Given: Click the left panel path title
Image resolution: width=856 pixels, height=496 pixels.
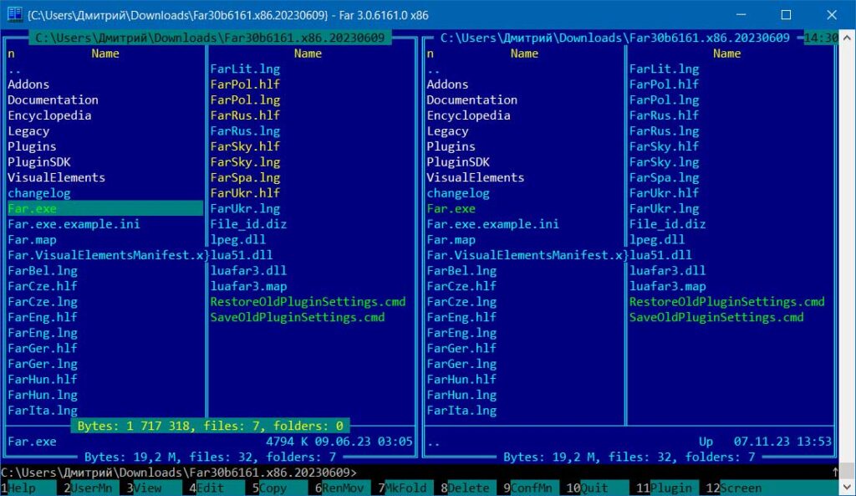Looking at the screenshot, I should coord(209,38).
